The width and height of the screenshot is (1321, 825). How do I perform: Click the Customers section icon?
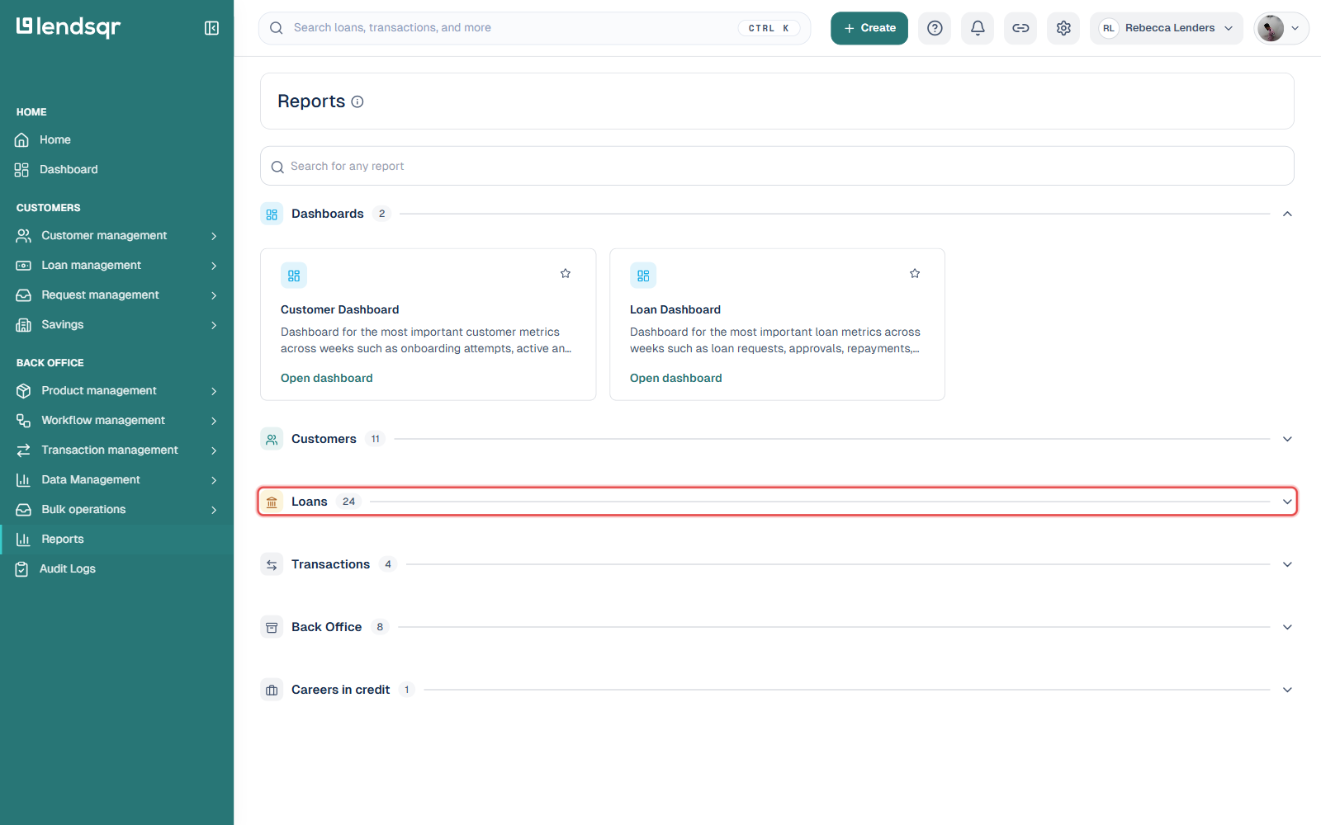[272, 439]
